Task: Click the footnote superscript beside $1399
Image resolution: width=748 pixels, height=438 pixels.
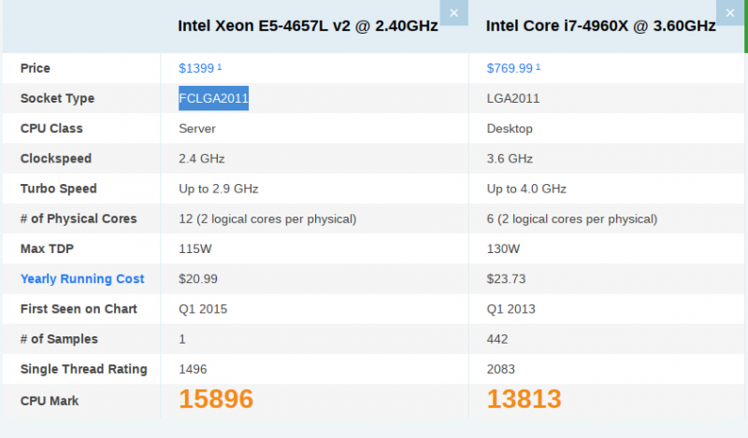Action: coord(220,66)
